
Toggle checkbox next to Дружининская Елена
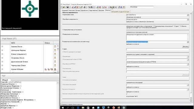click(2, 61)
